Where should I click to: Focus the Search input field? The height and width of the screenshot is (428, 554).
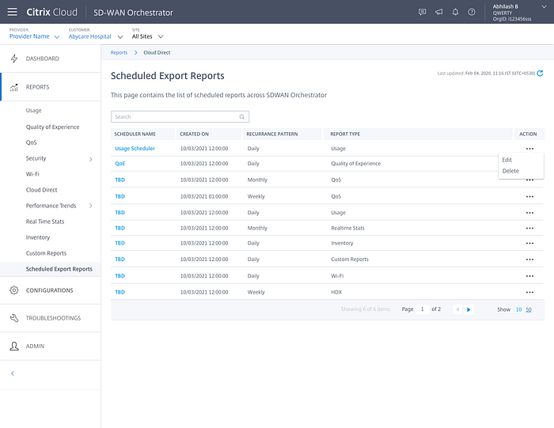180,117
